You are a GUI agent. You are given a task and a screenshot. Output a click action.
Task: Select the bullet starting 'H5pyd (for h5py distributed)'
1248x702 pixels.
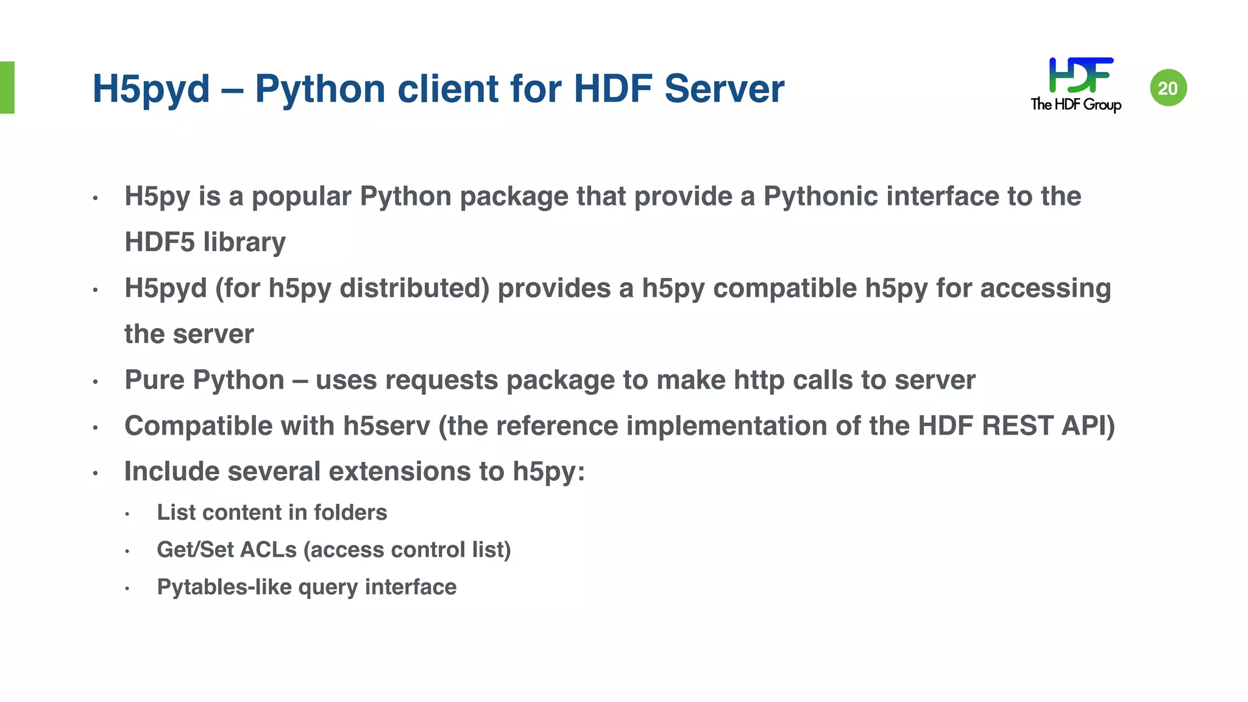tap(617, 289)
